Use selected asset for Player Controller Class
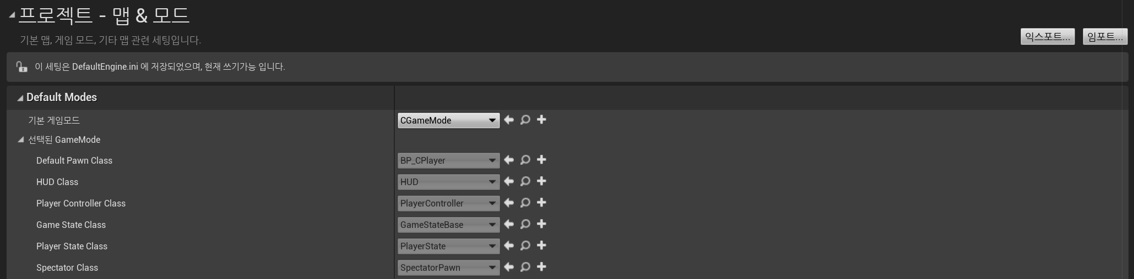Screen dimensions: 1134x279 (x=509, y=203)
